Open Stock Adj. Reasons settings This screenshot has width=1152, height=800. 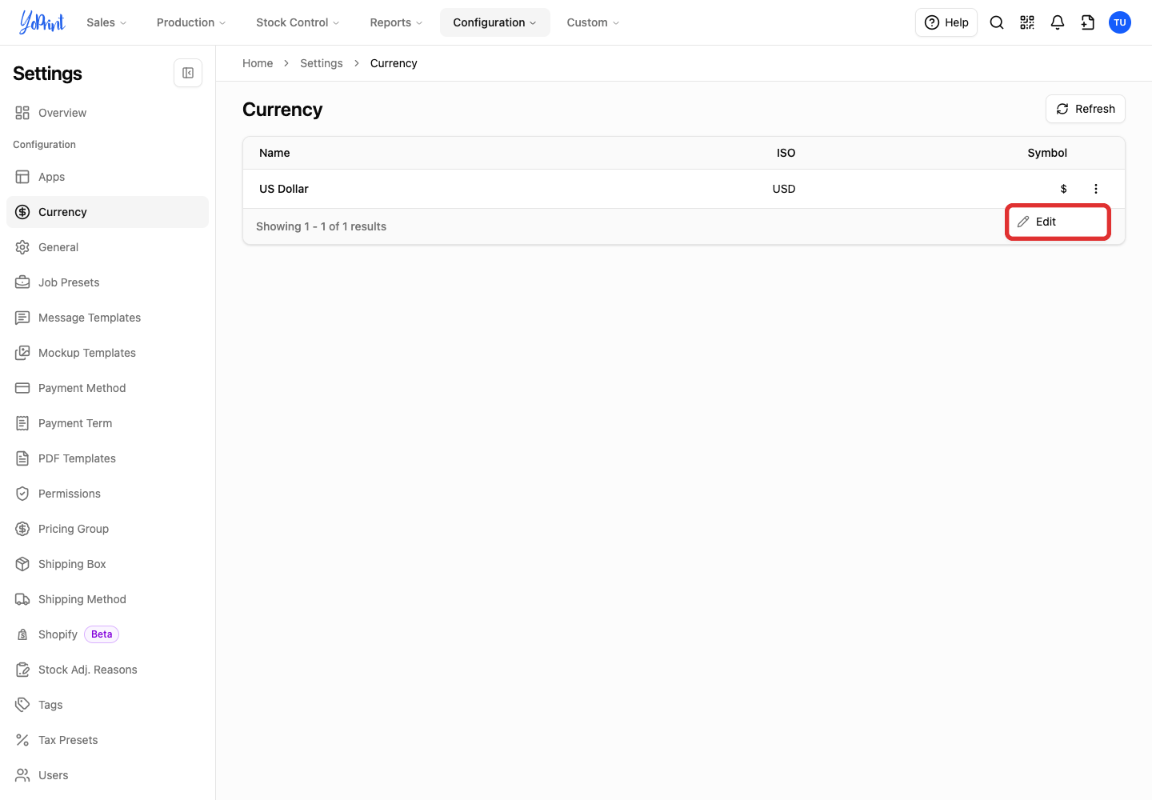tap(107, 670)
